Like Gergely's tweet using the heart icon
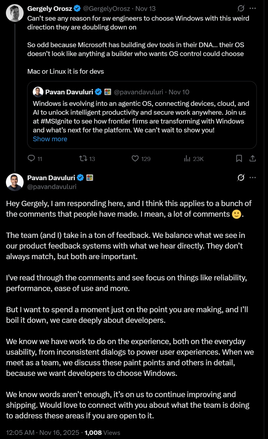Image resolution: width=268 pixels, height=439 pixels. (x=135, y=159)
